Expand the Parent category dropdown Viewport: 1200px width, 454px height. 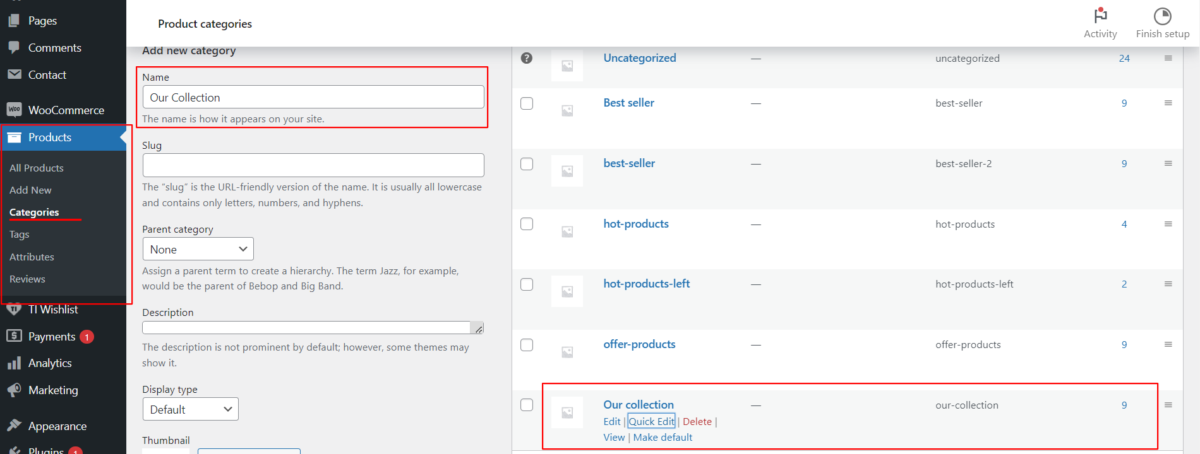click(198, 249)
